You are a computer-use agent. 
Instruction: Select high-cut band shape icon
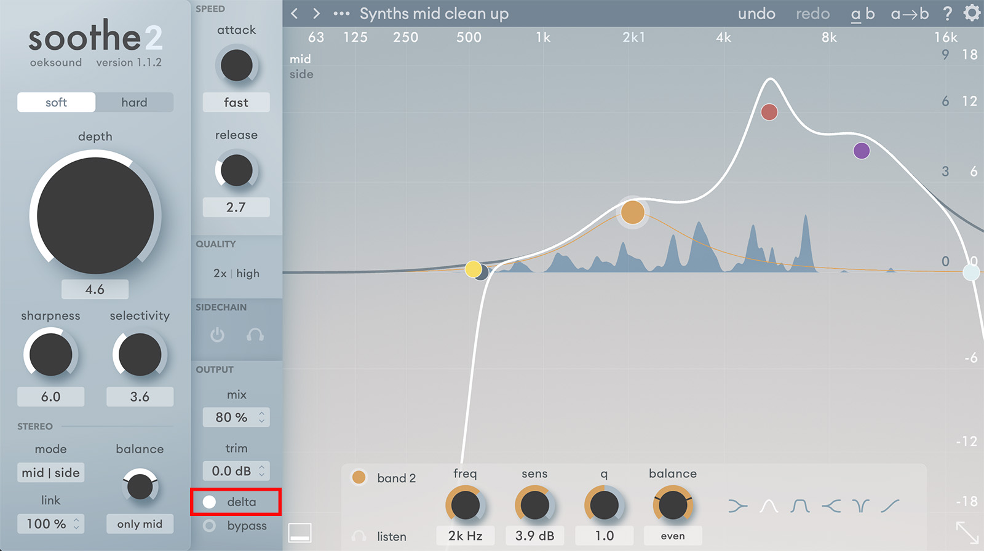click(831, 506)
